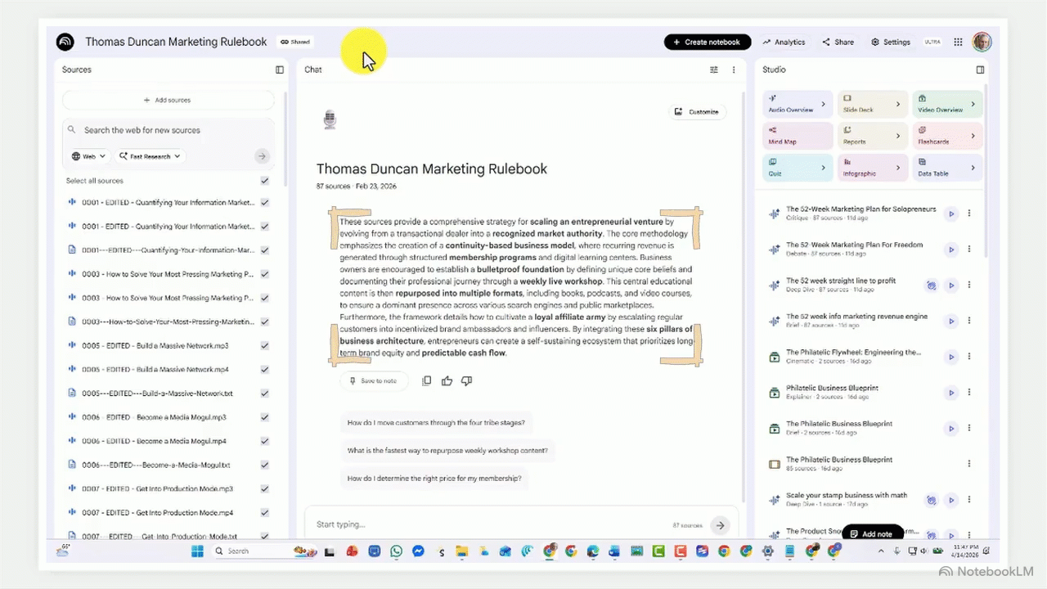Toggle the Select all sources checkbox
1047x589 pixels.
tap(264, 181)
